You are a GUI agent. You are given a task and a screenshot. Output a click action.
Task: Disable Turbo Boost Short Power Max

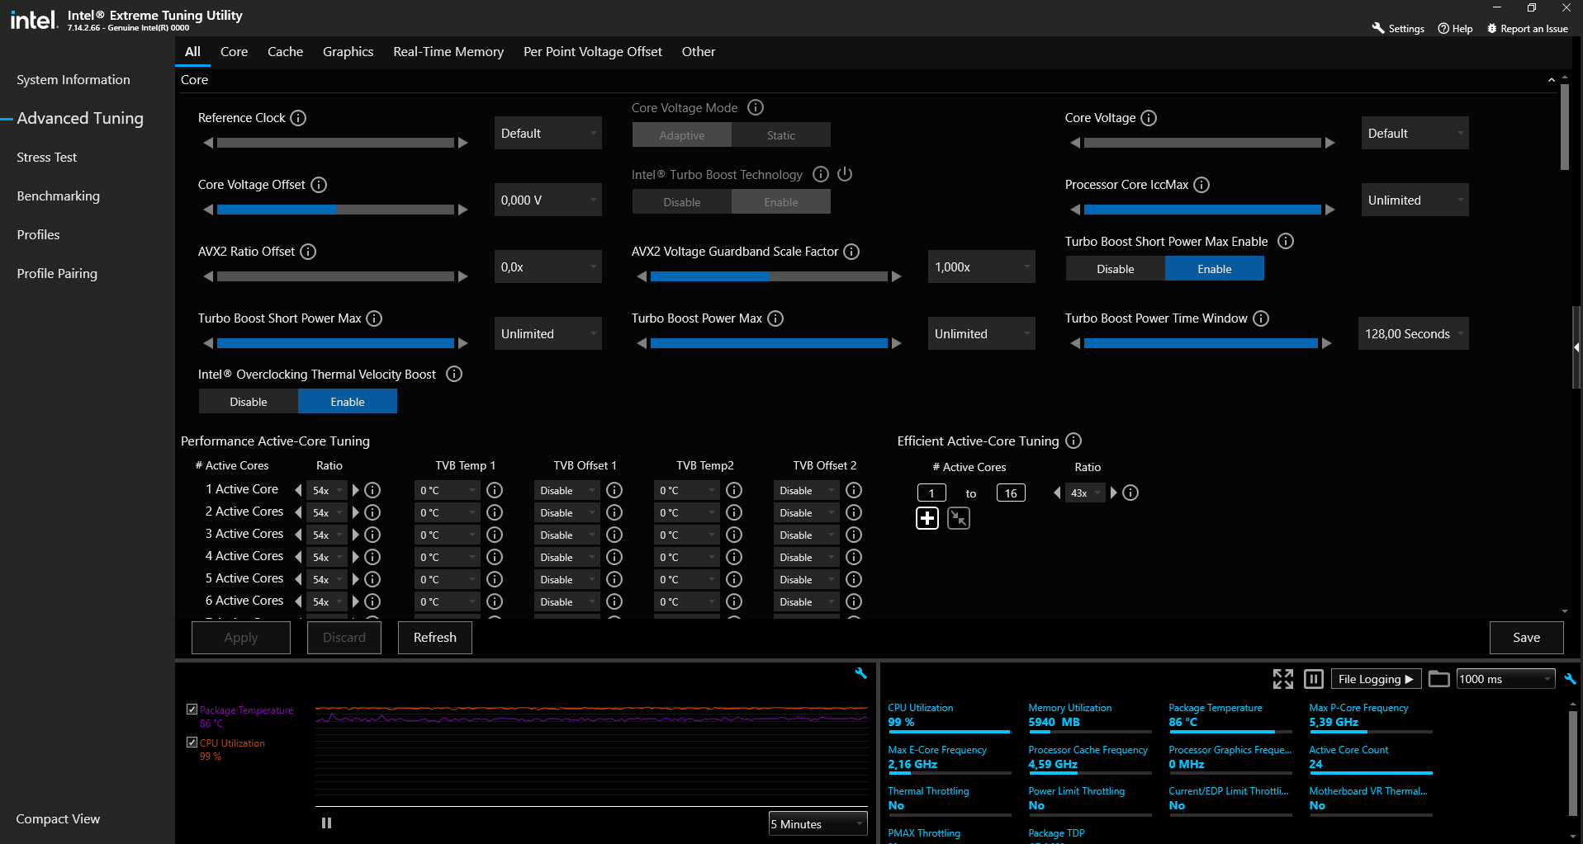pos(1116,269)
